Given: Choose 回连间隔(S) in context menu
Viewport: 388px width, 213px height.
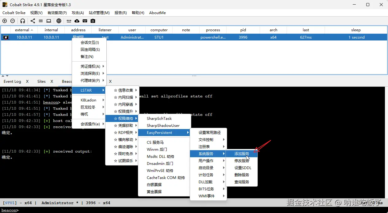Looking at the screenshot, I should click(x=89, y=50).
